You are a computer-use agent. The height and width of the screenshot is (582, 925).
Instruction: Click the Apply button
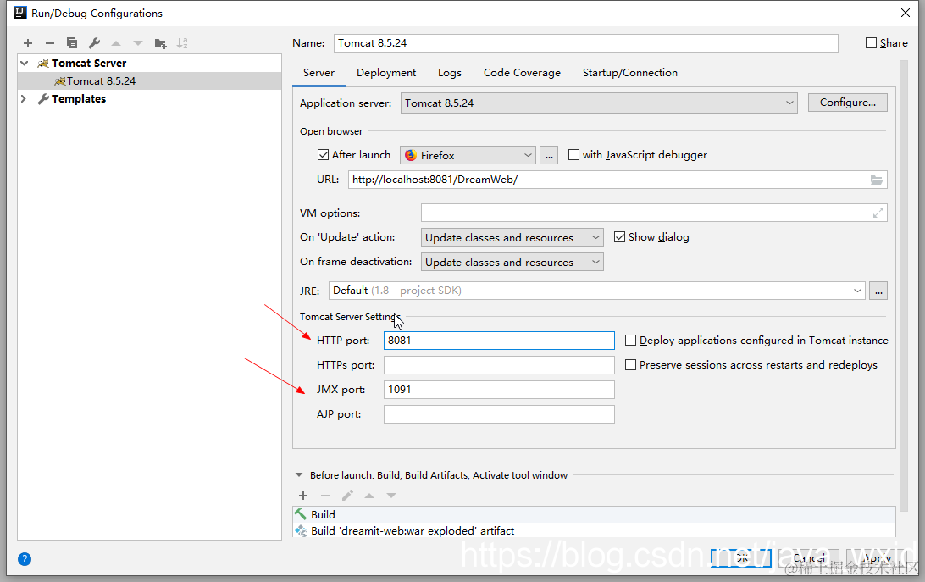point(876,557)
